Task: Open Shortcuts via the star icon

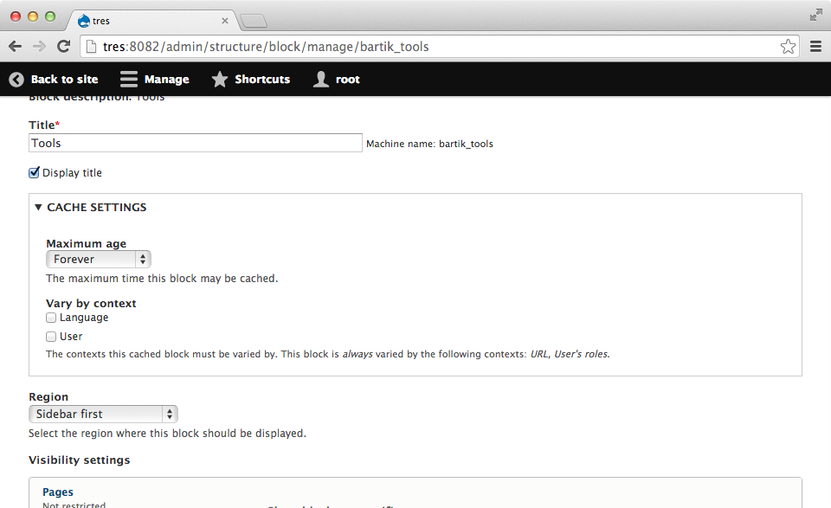Action: [x=219, y=79]
